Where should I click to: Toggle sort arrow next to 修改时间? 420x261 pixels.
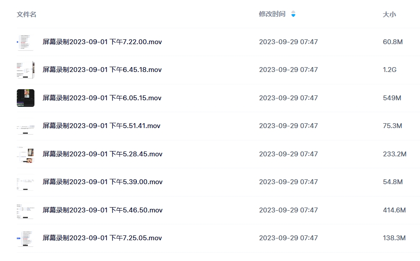point(293,14)
